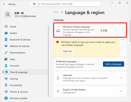This screenshot has width=131, height=102.
Task: Select Time & language category
Action: [25, 72]
